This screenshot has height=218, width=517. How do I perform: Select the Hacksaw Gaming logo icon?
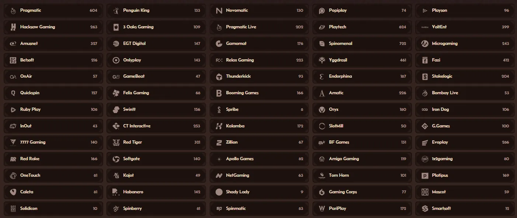(13, 27)
